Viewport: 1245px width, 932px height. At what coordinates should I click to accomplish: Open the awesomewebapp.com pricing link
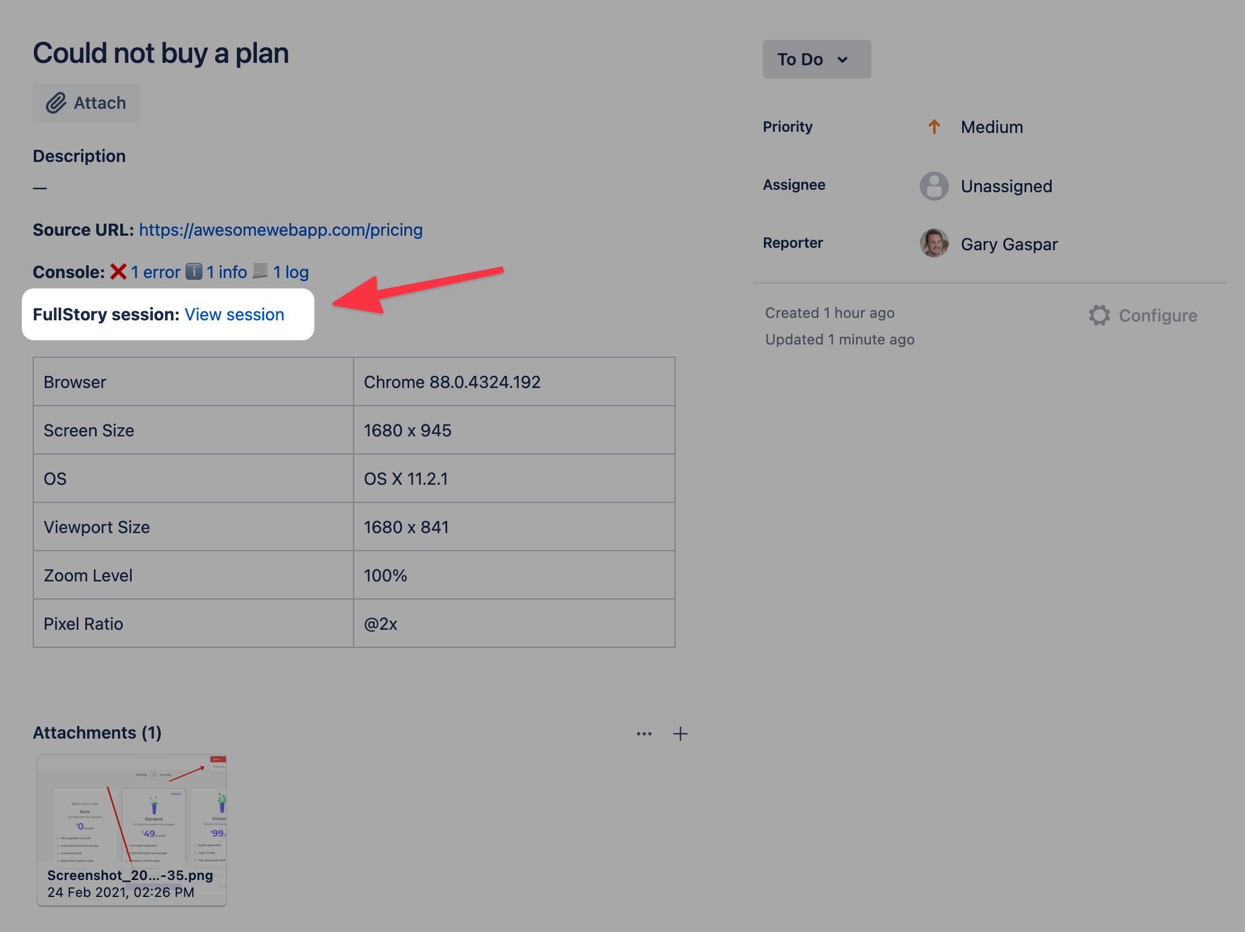280,230
